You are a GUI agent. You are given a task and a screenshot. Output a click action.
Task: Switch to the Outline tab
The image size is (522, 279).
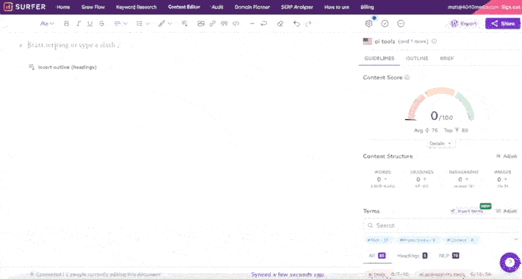417,59
